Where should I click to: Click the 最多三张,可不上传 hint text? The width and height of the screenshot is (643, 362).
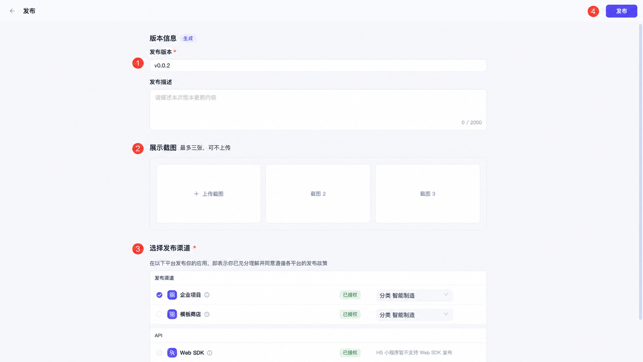tap(205, 148)
